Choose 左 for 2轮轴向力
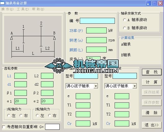 (x=40, y=115)
